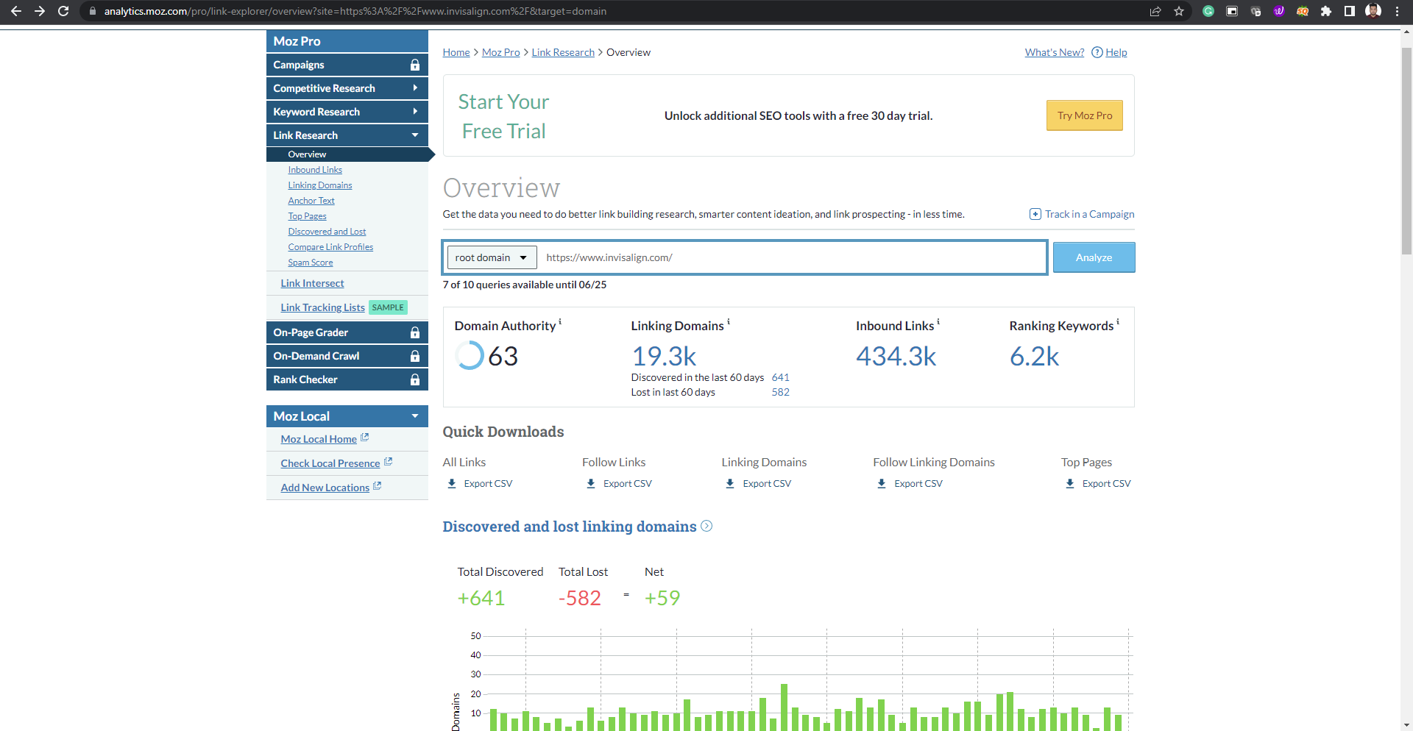Open Chrome three-dot menu
1413x731 pixels.
pyautogui.click(x=1397, y=11)
